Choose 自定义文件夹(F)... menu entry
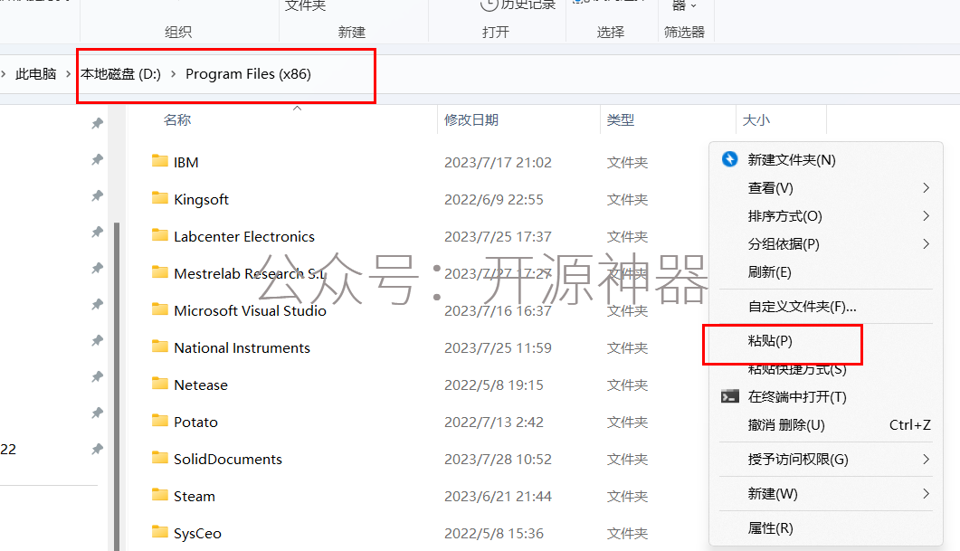The width and height of the screenshot is (960, 551). point(825,307)
